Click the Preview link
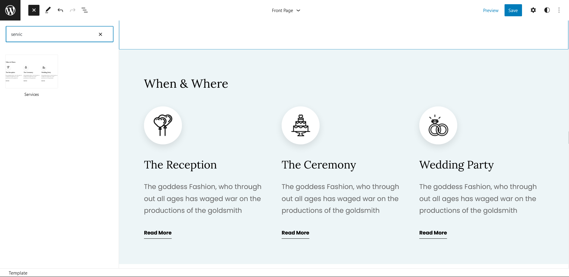Viewport: 569px width, 277px height. pyautogui.click(x=490, y=11)
